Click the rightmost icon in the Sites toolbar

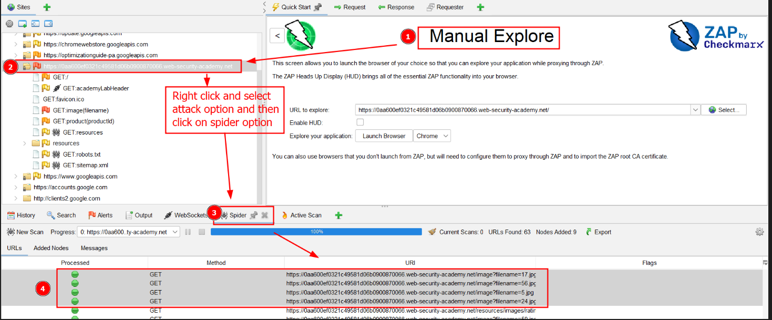click(x=48, y=24)
